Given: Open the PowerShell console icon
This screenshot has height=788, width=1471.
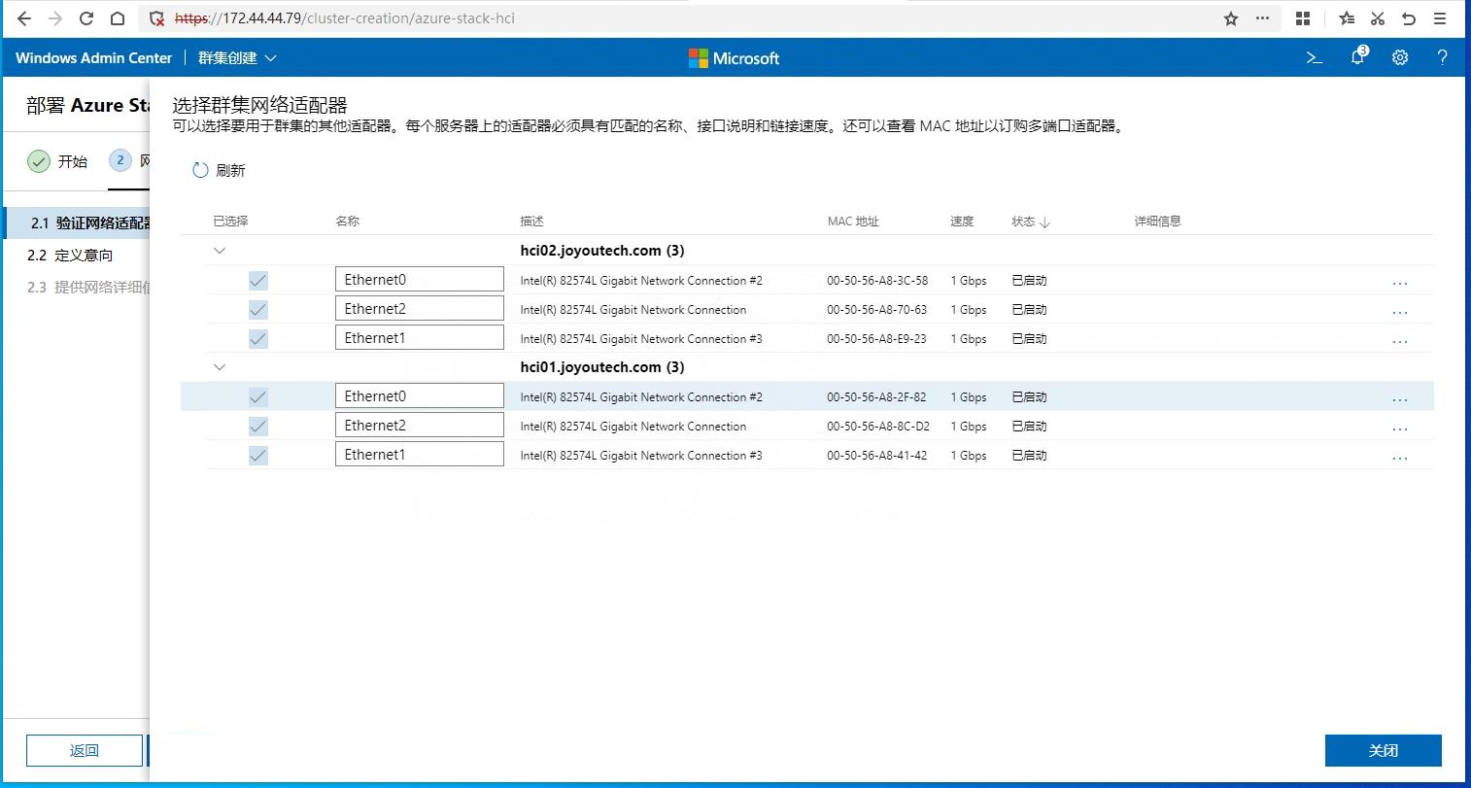Looking at the screenshot, I should [1315, 58].
